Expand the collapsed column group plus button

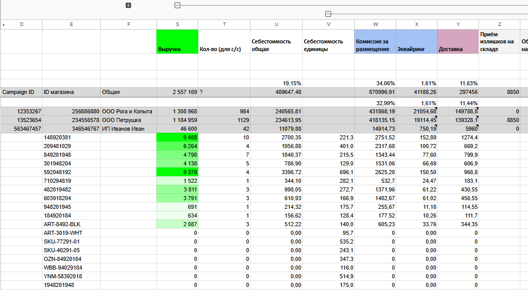[x=128, y=6]
